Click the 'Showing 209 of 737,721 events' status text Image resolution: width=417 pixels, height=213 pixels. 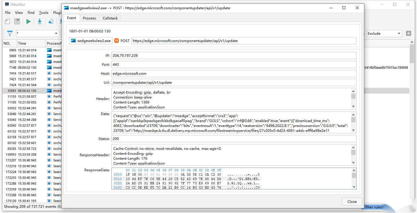[x=32, y=207]
